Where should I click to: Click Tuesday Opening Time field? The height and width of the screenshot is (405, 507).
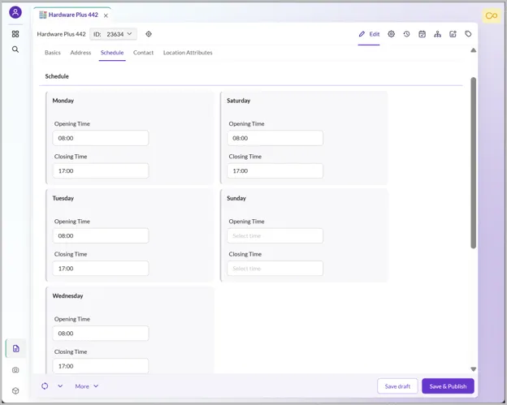tap(101, 235)
